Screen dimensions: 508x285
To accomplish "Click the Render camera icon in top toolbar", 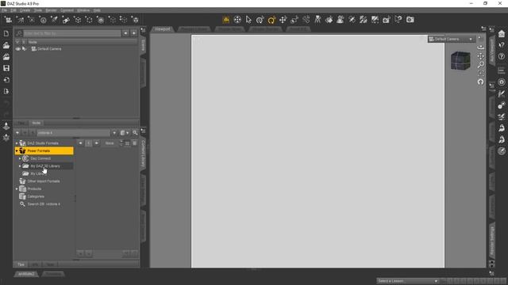I will tap(410, 20).
